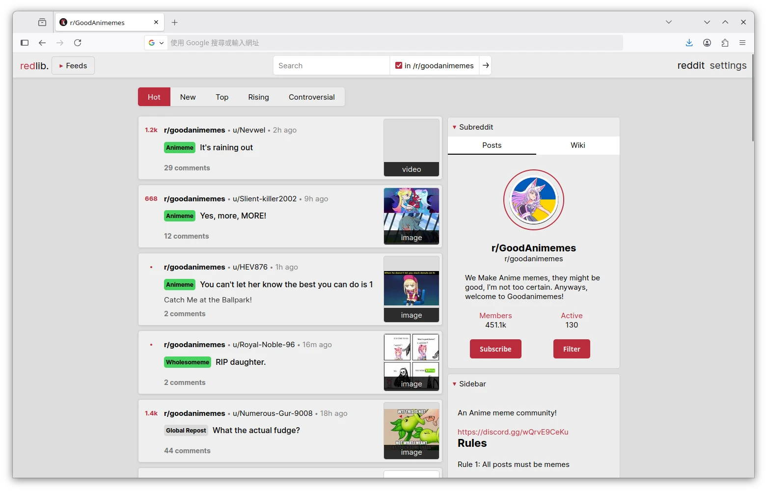Open the browser hamburger menu

pyautogui.click(x=742, y=43)
